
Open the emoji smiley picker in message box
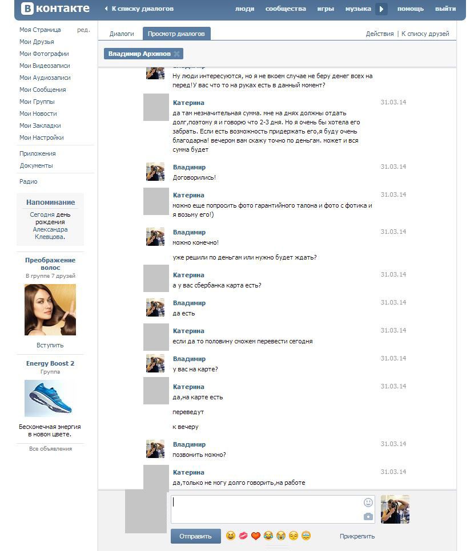(x=368, y=503)
